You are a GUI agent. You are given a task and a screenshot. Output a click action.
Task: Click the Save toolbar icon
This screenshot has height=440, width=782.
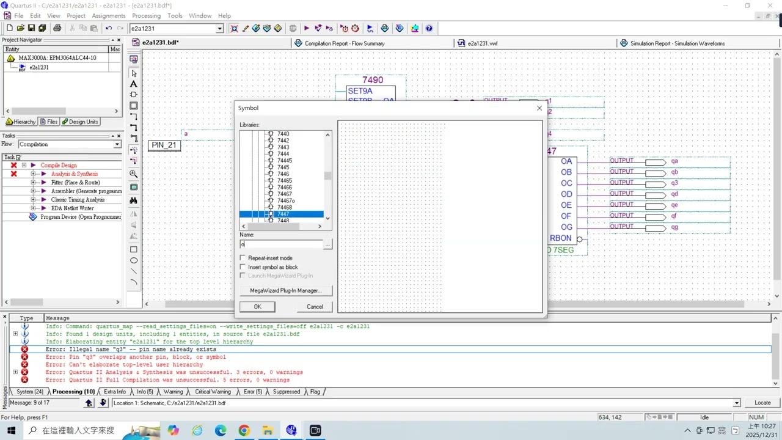pos(31,28)
